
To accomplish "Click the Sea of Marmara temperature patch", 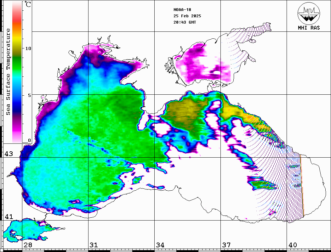I will point(27,230).
